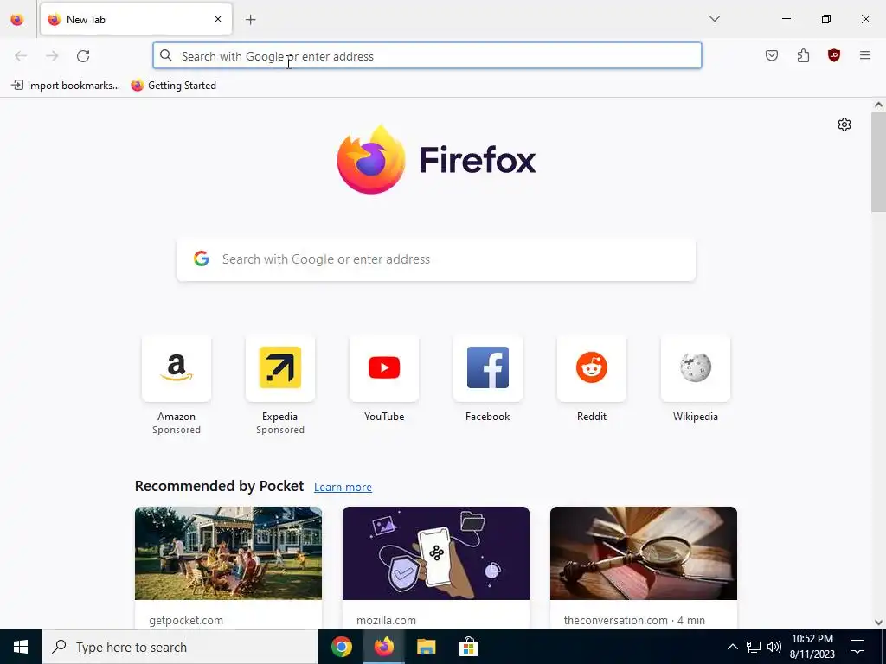Image resolution: width=886 pixels, height=664 pixels.
Task: Go forward one page
Action: click(x=52, y=56)
